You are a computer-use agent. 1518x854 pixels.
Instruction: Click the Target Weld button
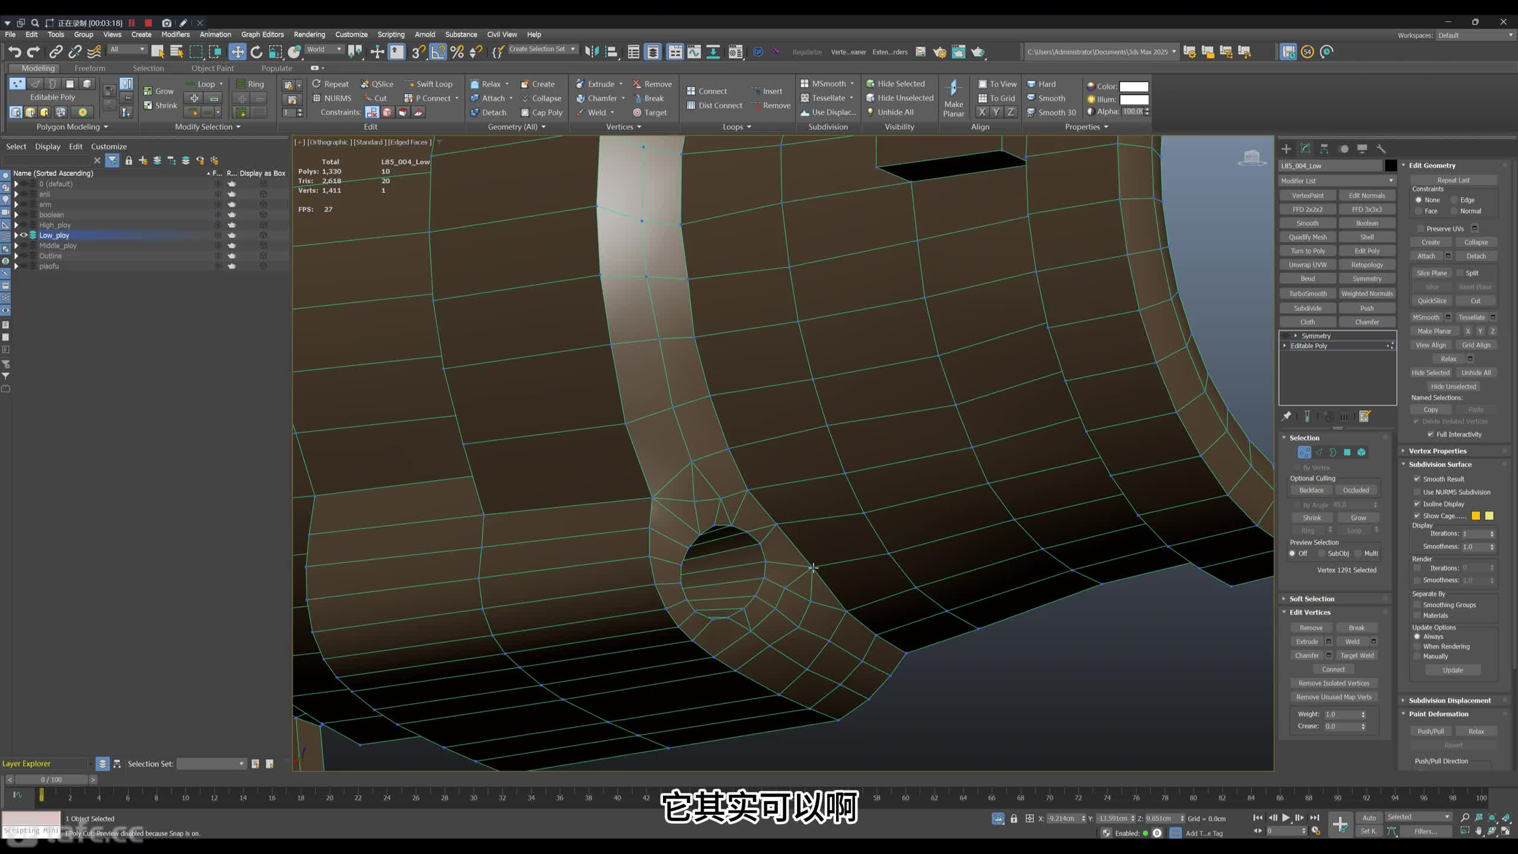pos(1357,656)
